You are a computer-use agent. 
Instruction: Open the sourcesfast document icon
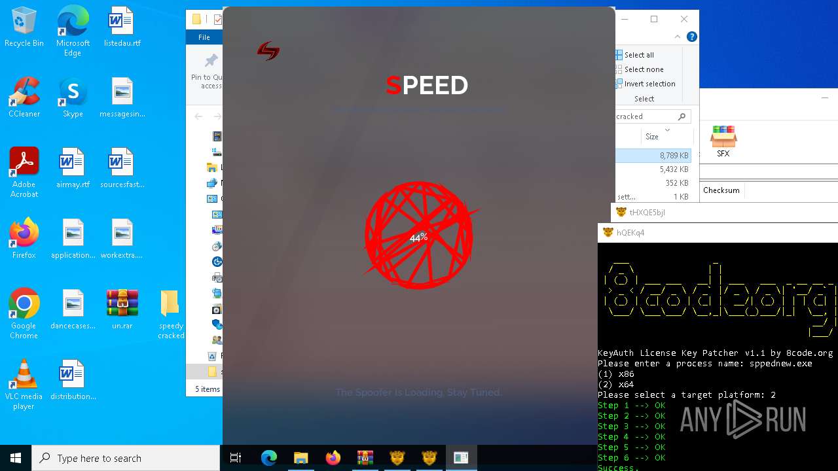[122, 168]
